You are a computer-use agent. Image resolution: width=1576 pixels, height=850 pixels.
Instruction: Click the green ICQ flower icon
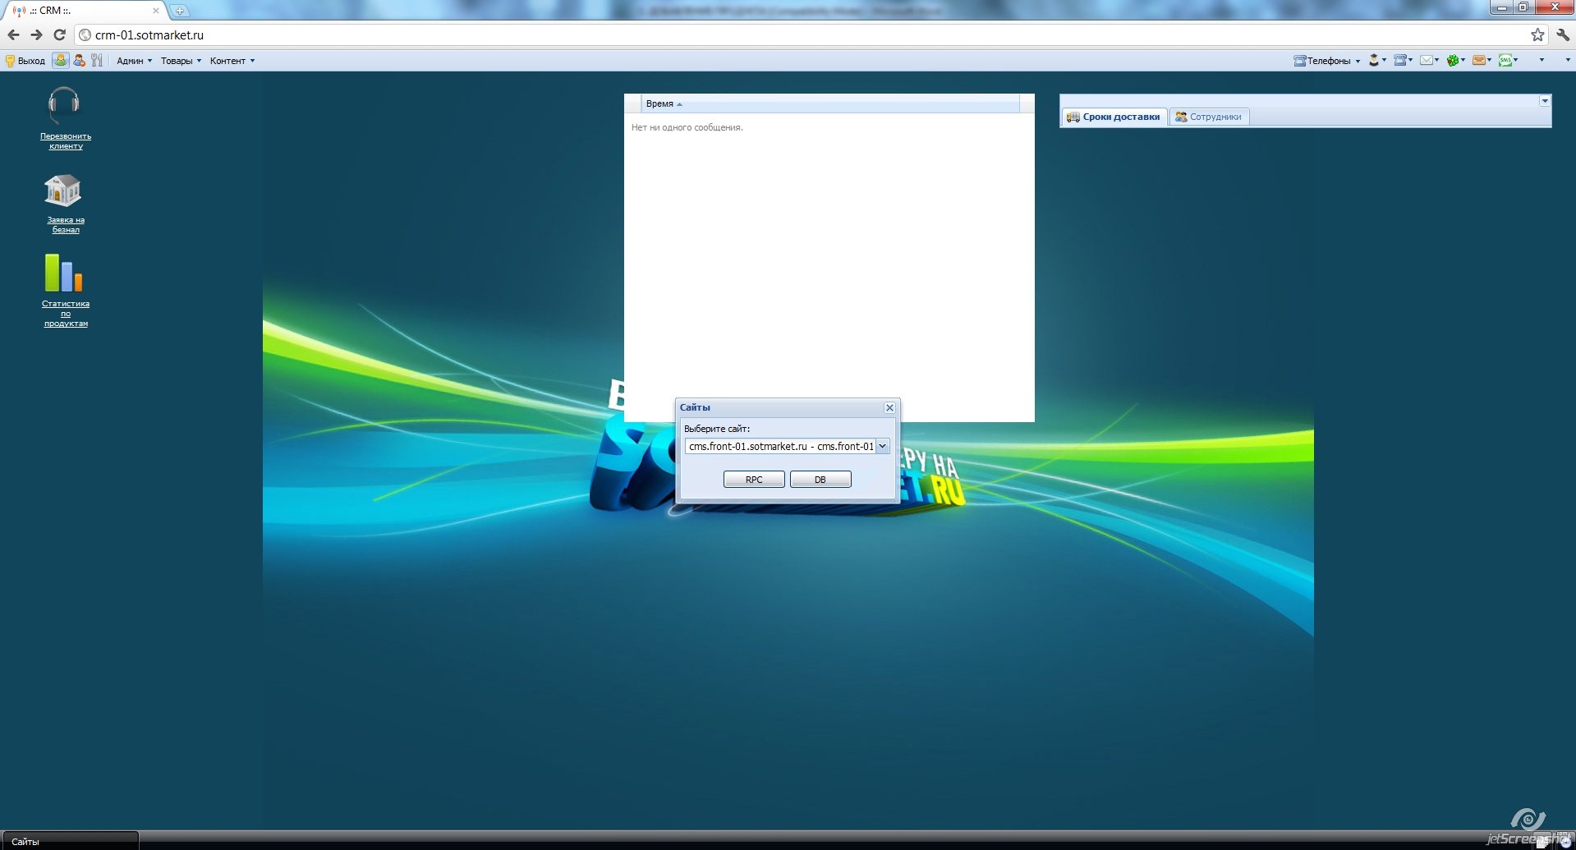tap(1453, 60)
